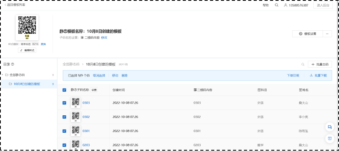The image size is (339, 151).
Task: Open the large template QR code preview
Action: coord(27,28)
